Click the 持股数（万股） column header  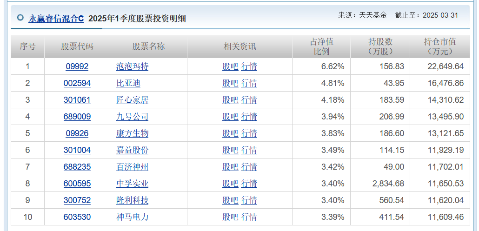tap(380, 46)
